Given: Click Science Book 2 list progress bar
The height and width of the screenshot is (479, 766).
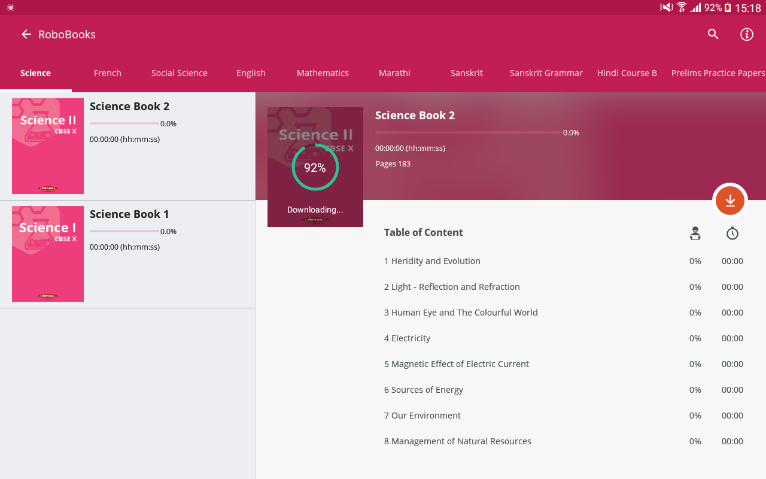Looking at the screenshot, I should click(124, 123).
